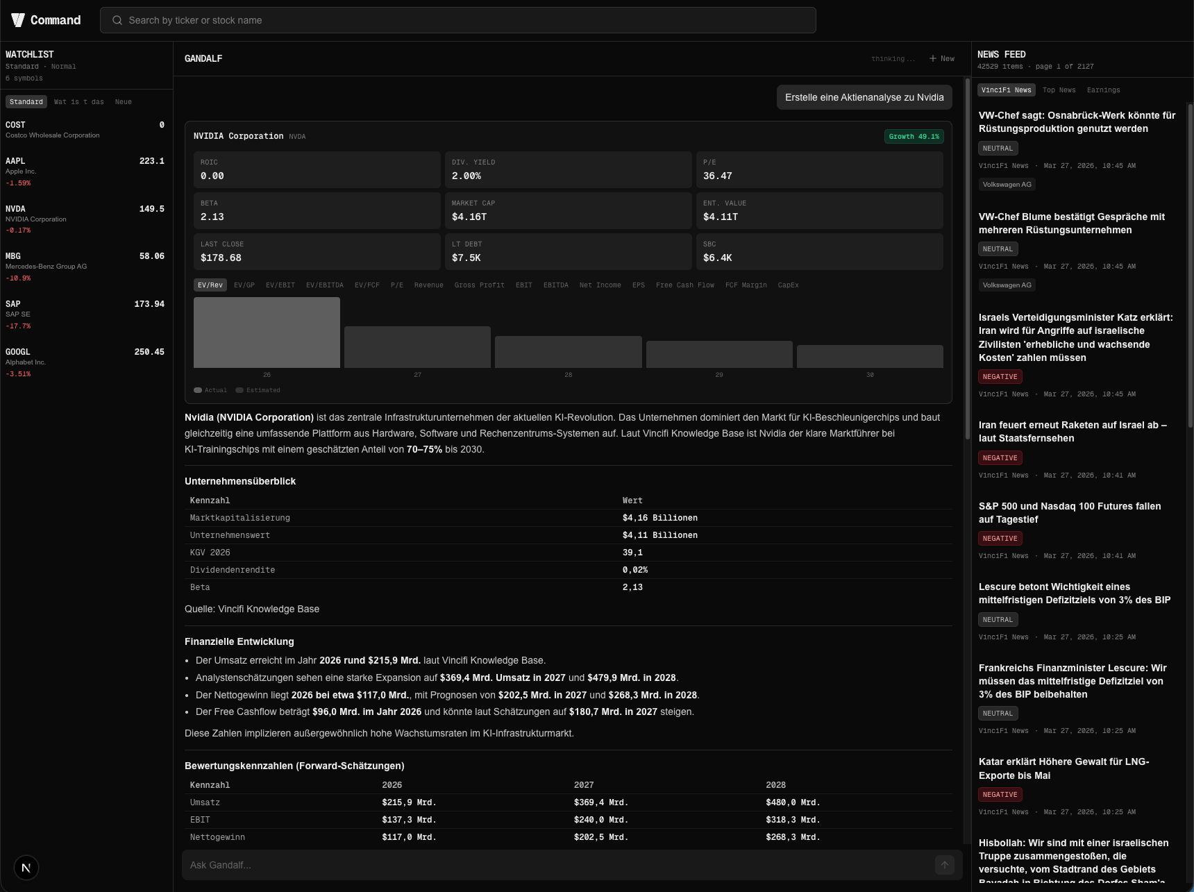Click into the Ask Gandalf input

pos(559,865)
